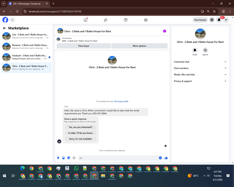Click the Marketplace listing thumbnail under the chat header

coord(58,39)
